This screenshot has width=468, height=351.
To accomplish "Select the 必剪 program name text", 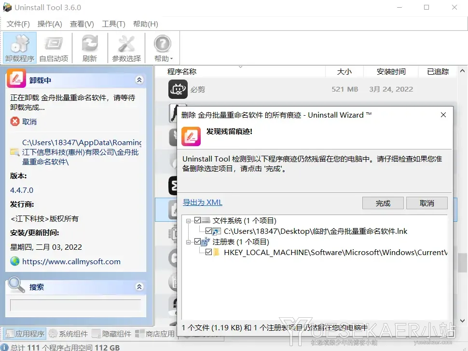I will [198, 90].
